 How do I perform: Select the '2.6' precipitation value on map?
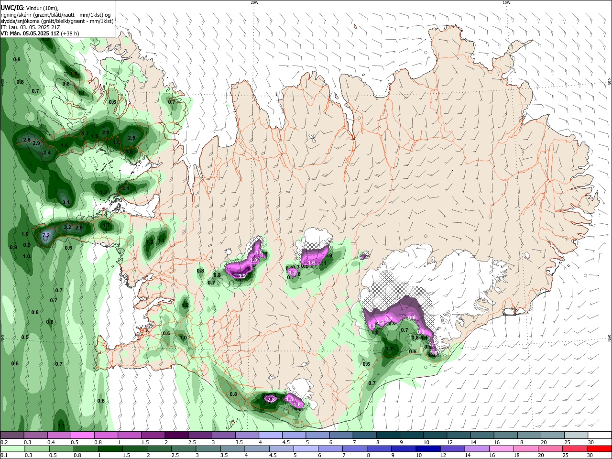click(x=79, y=228)
